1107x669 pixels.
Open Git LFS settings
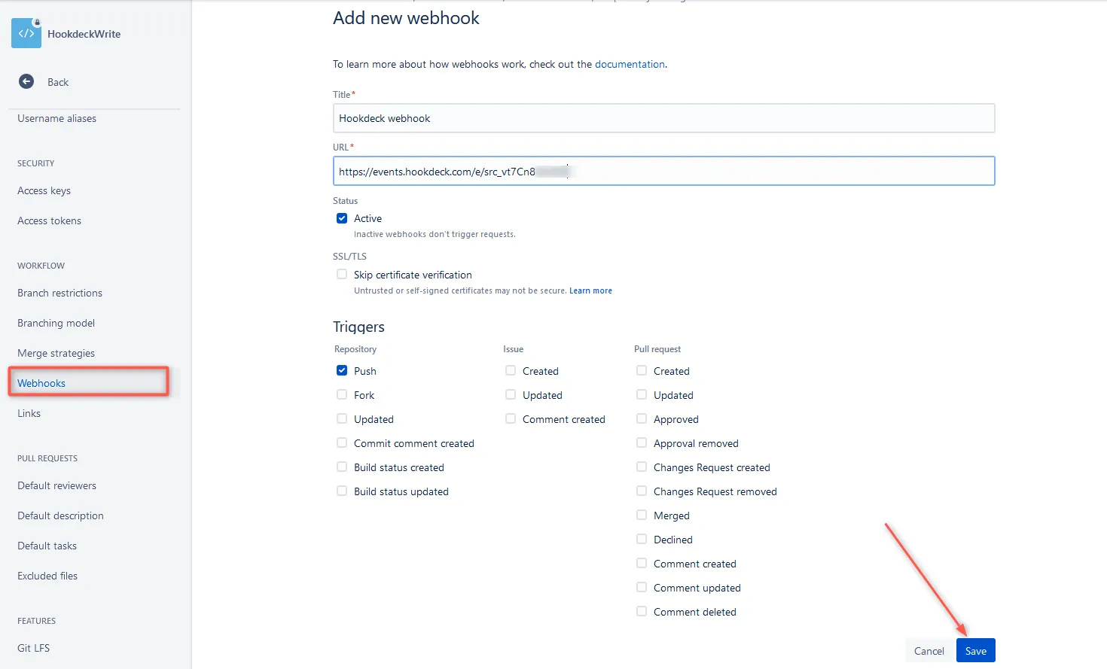(x=33, y=648)
